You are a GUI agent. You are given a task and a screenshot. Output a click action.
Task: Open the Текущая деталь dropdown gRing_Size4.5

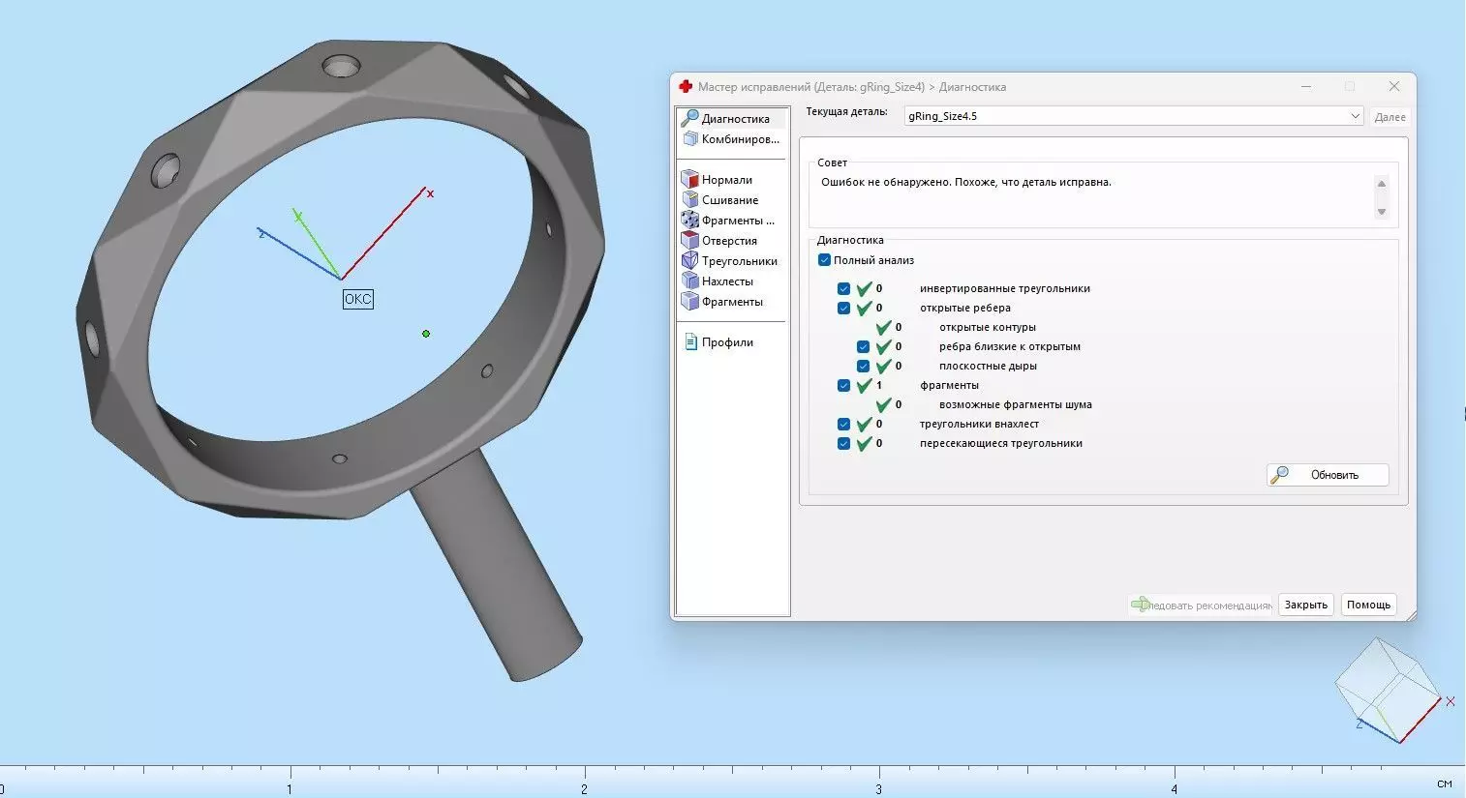coord(1134,116)
